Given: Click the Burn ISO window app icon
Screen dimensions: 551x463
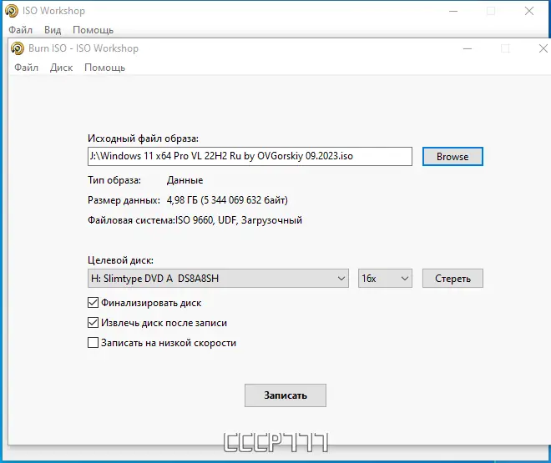Looking at the screenshot, I should 18,48.
